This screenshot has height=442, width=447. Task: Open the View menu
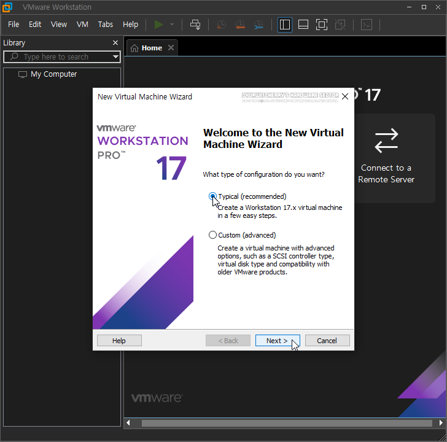pyautogui.click(x=59, y=25)
